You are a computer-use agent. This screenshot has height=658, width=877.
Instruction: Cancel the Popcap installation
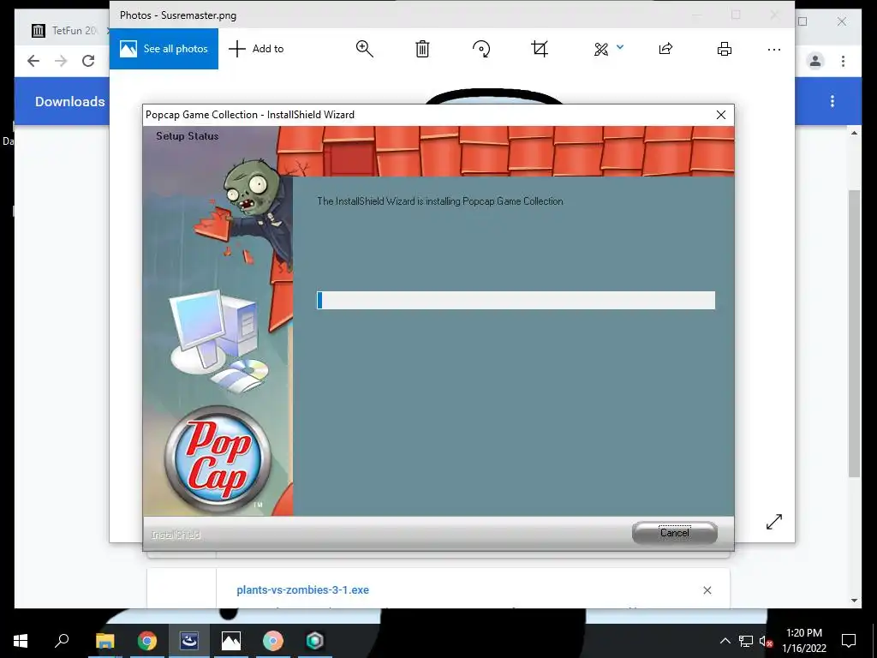675,533
